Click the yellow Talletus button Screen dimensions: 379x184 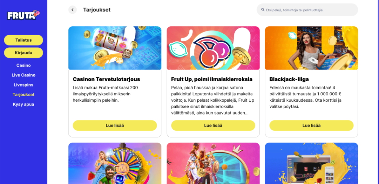pyautogui.click(x=23, y=40)
